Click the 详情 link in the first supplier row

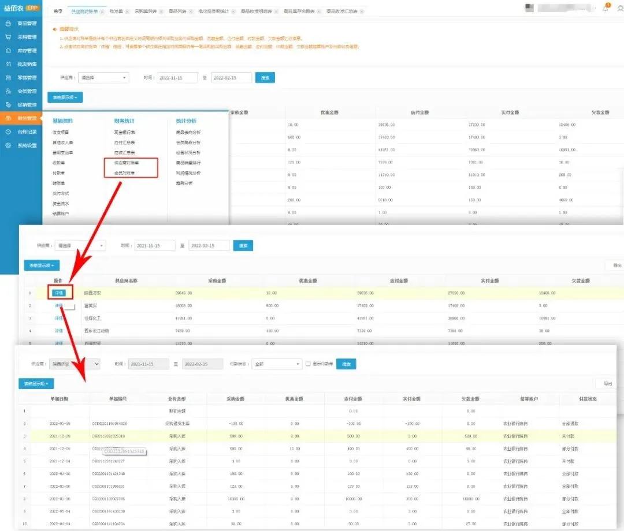(x=60, y=293)
